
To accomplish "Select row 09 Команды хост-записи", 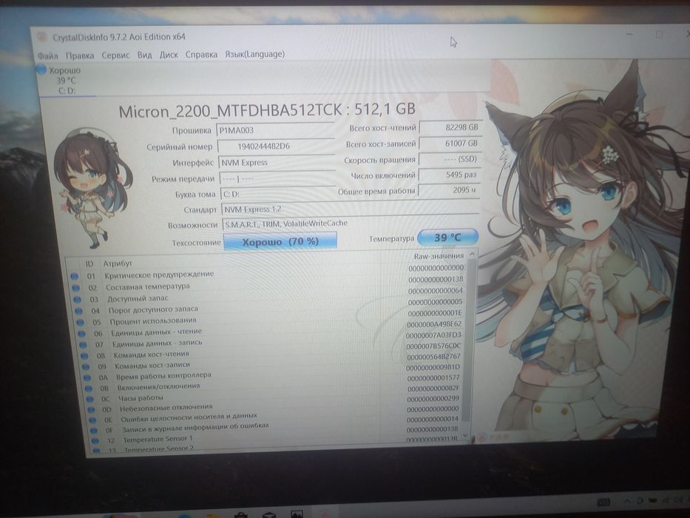I will tap(273, 362).
